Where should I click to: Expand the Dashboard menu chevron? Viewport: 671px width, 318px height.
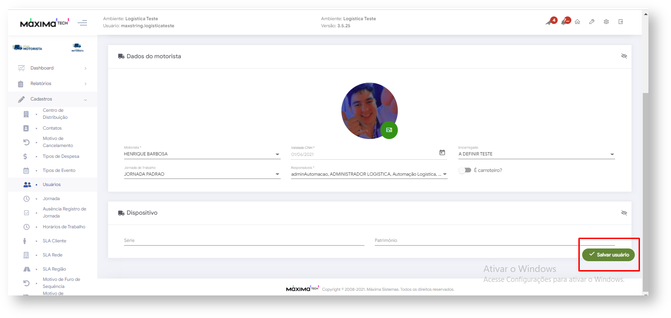85,69
